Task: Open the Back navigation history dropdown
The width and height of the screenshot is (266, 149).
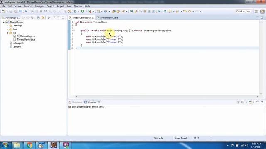Action: click(193, 11)
